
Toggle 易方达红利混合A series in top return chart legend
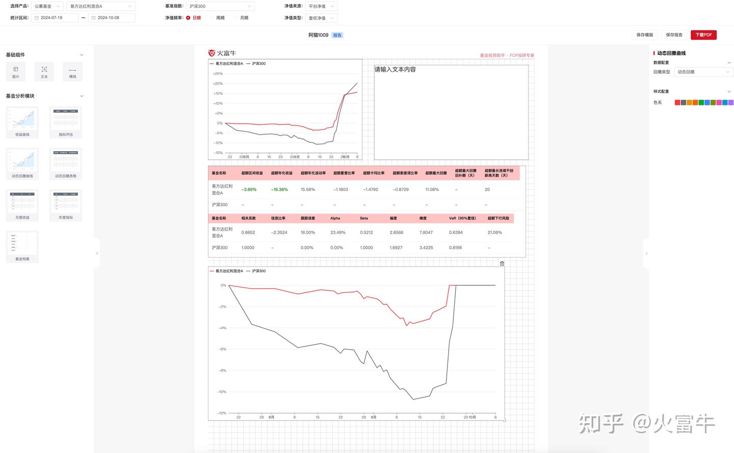(x=226, y=64)
